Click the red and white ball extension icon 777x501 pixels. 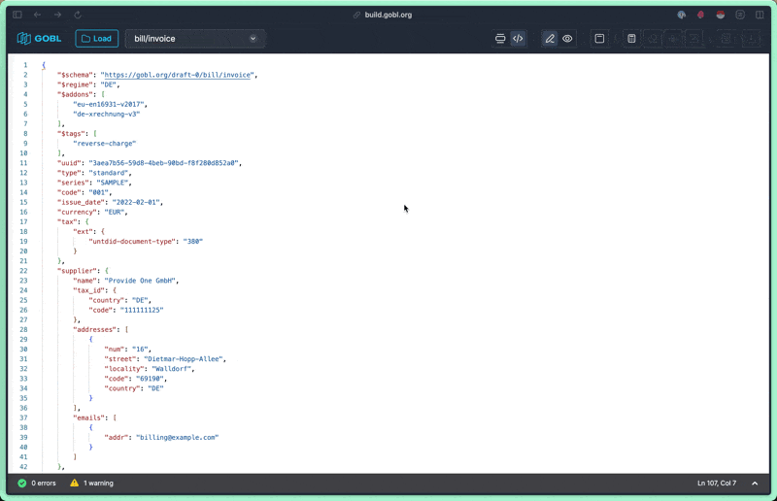pos(720,15)
